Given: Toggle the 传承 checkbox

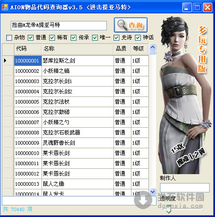Looking at the screenshot, I should (x=73, y=38).
